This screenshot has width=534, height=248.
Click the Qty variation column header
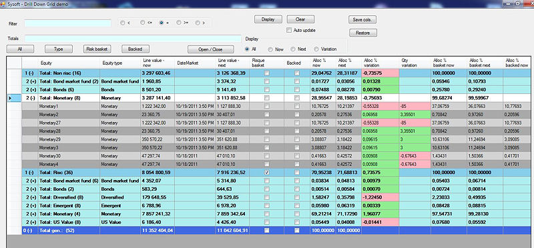[x=415, y=63]
